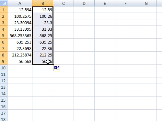The width and height of the screenshot is (162, 121).
Task: Click the fill handle of selection
Action: 53,64
